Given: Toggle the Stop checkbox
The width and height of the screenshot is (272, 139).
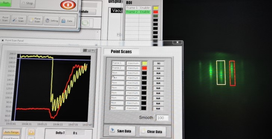Looking at the screenshot, I should [x=24, y=3].
